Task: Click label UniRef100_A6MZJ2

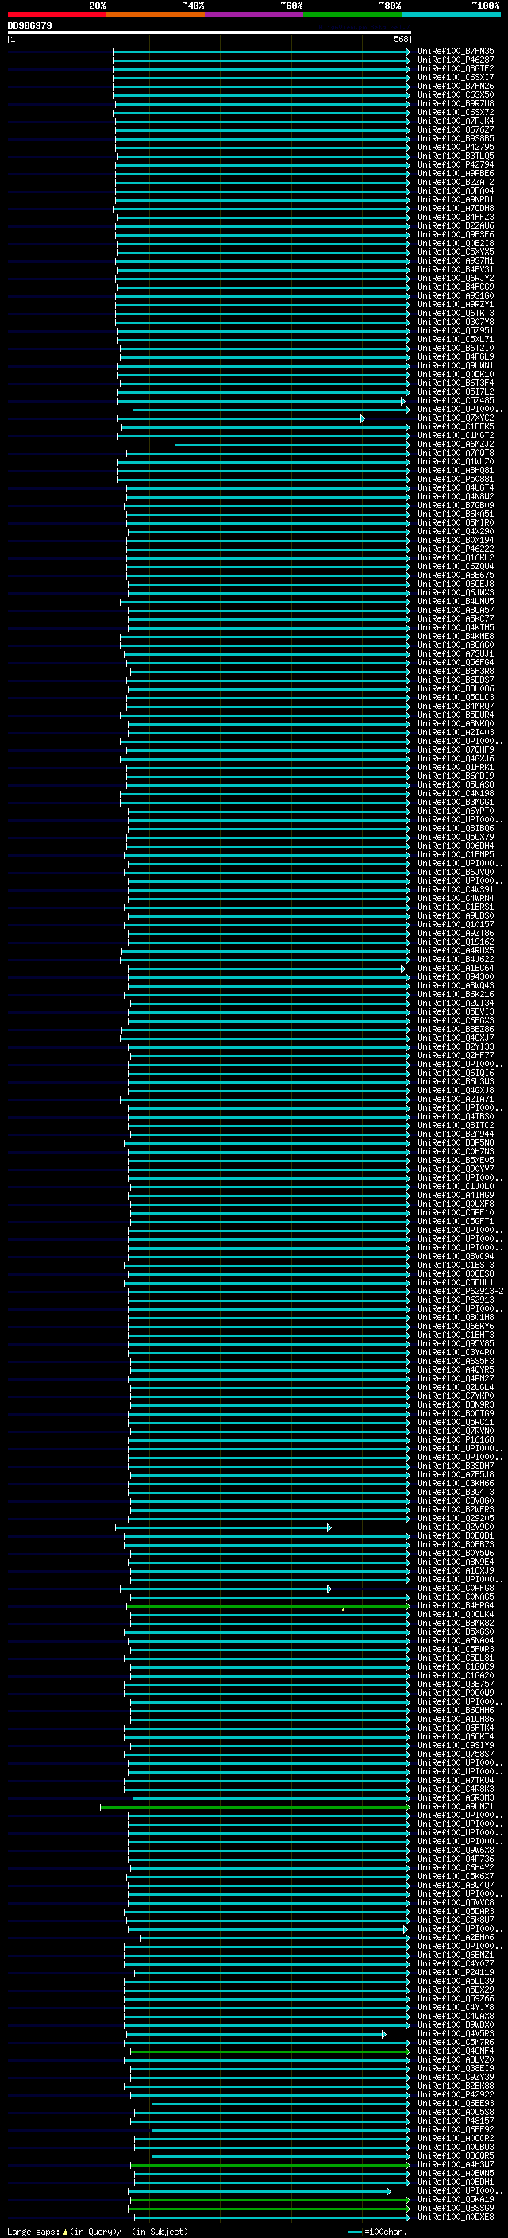Action: tap(456, 444)
